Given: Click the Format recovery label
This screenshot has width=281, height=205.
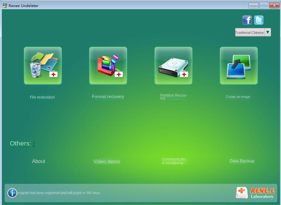Looking at the screenshot, I should coord(108,96).
